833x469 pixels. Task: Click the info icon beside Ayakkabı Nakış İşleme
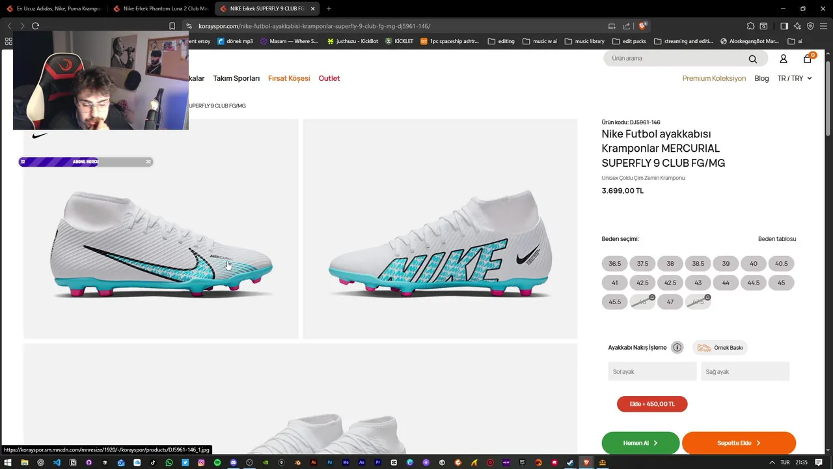677,347
